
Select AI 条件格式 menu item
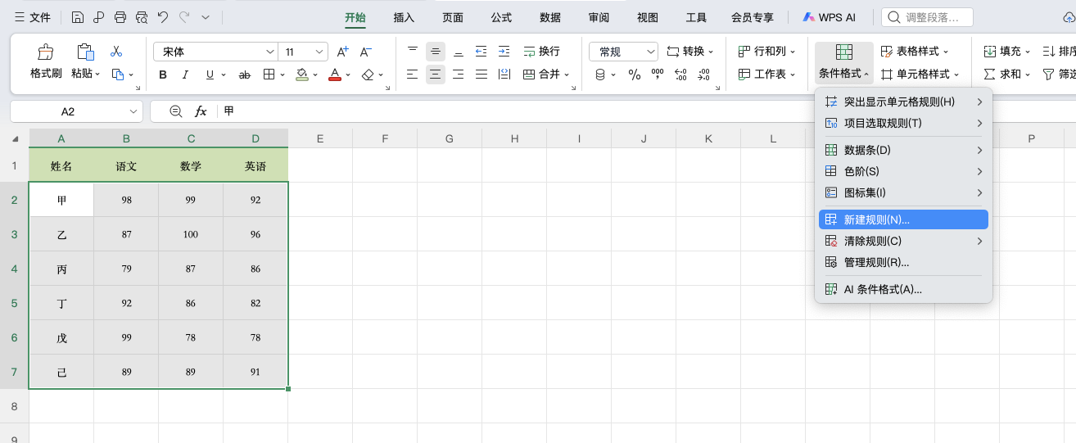coord(903,289)
